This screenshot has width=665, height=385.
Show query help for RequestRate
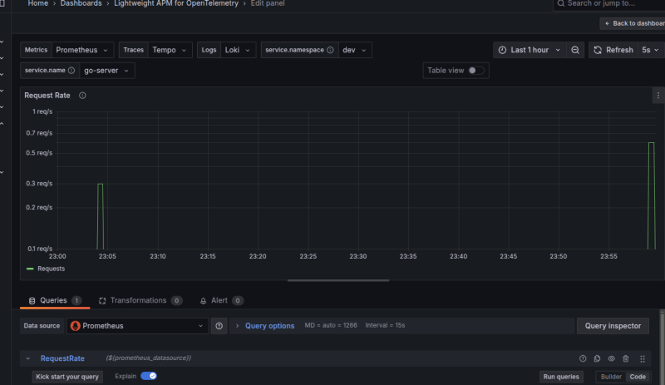point(583,358)
